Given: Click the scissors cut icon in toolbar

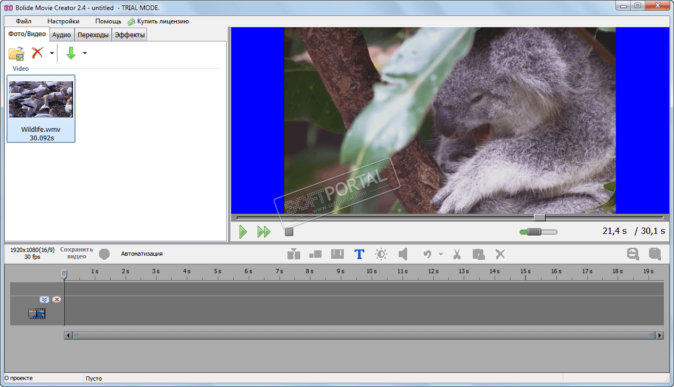Looking at the screenshot, I should (456, 254).
